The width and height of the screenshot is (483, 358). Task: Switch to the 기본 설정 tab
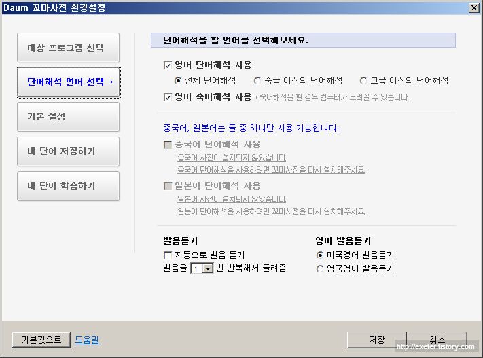(68, 117)
